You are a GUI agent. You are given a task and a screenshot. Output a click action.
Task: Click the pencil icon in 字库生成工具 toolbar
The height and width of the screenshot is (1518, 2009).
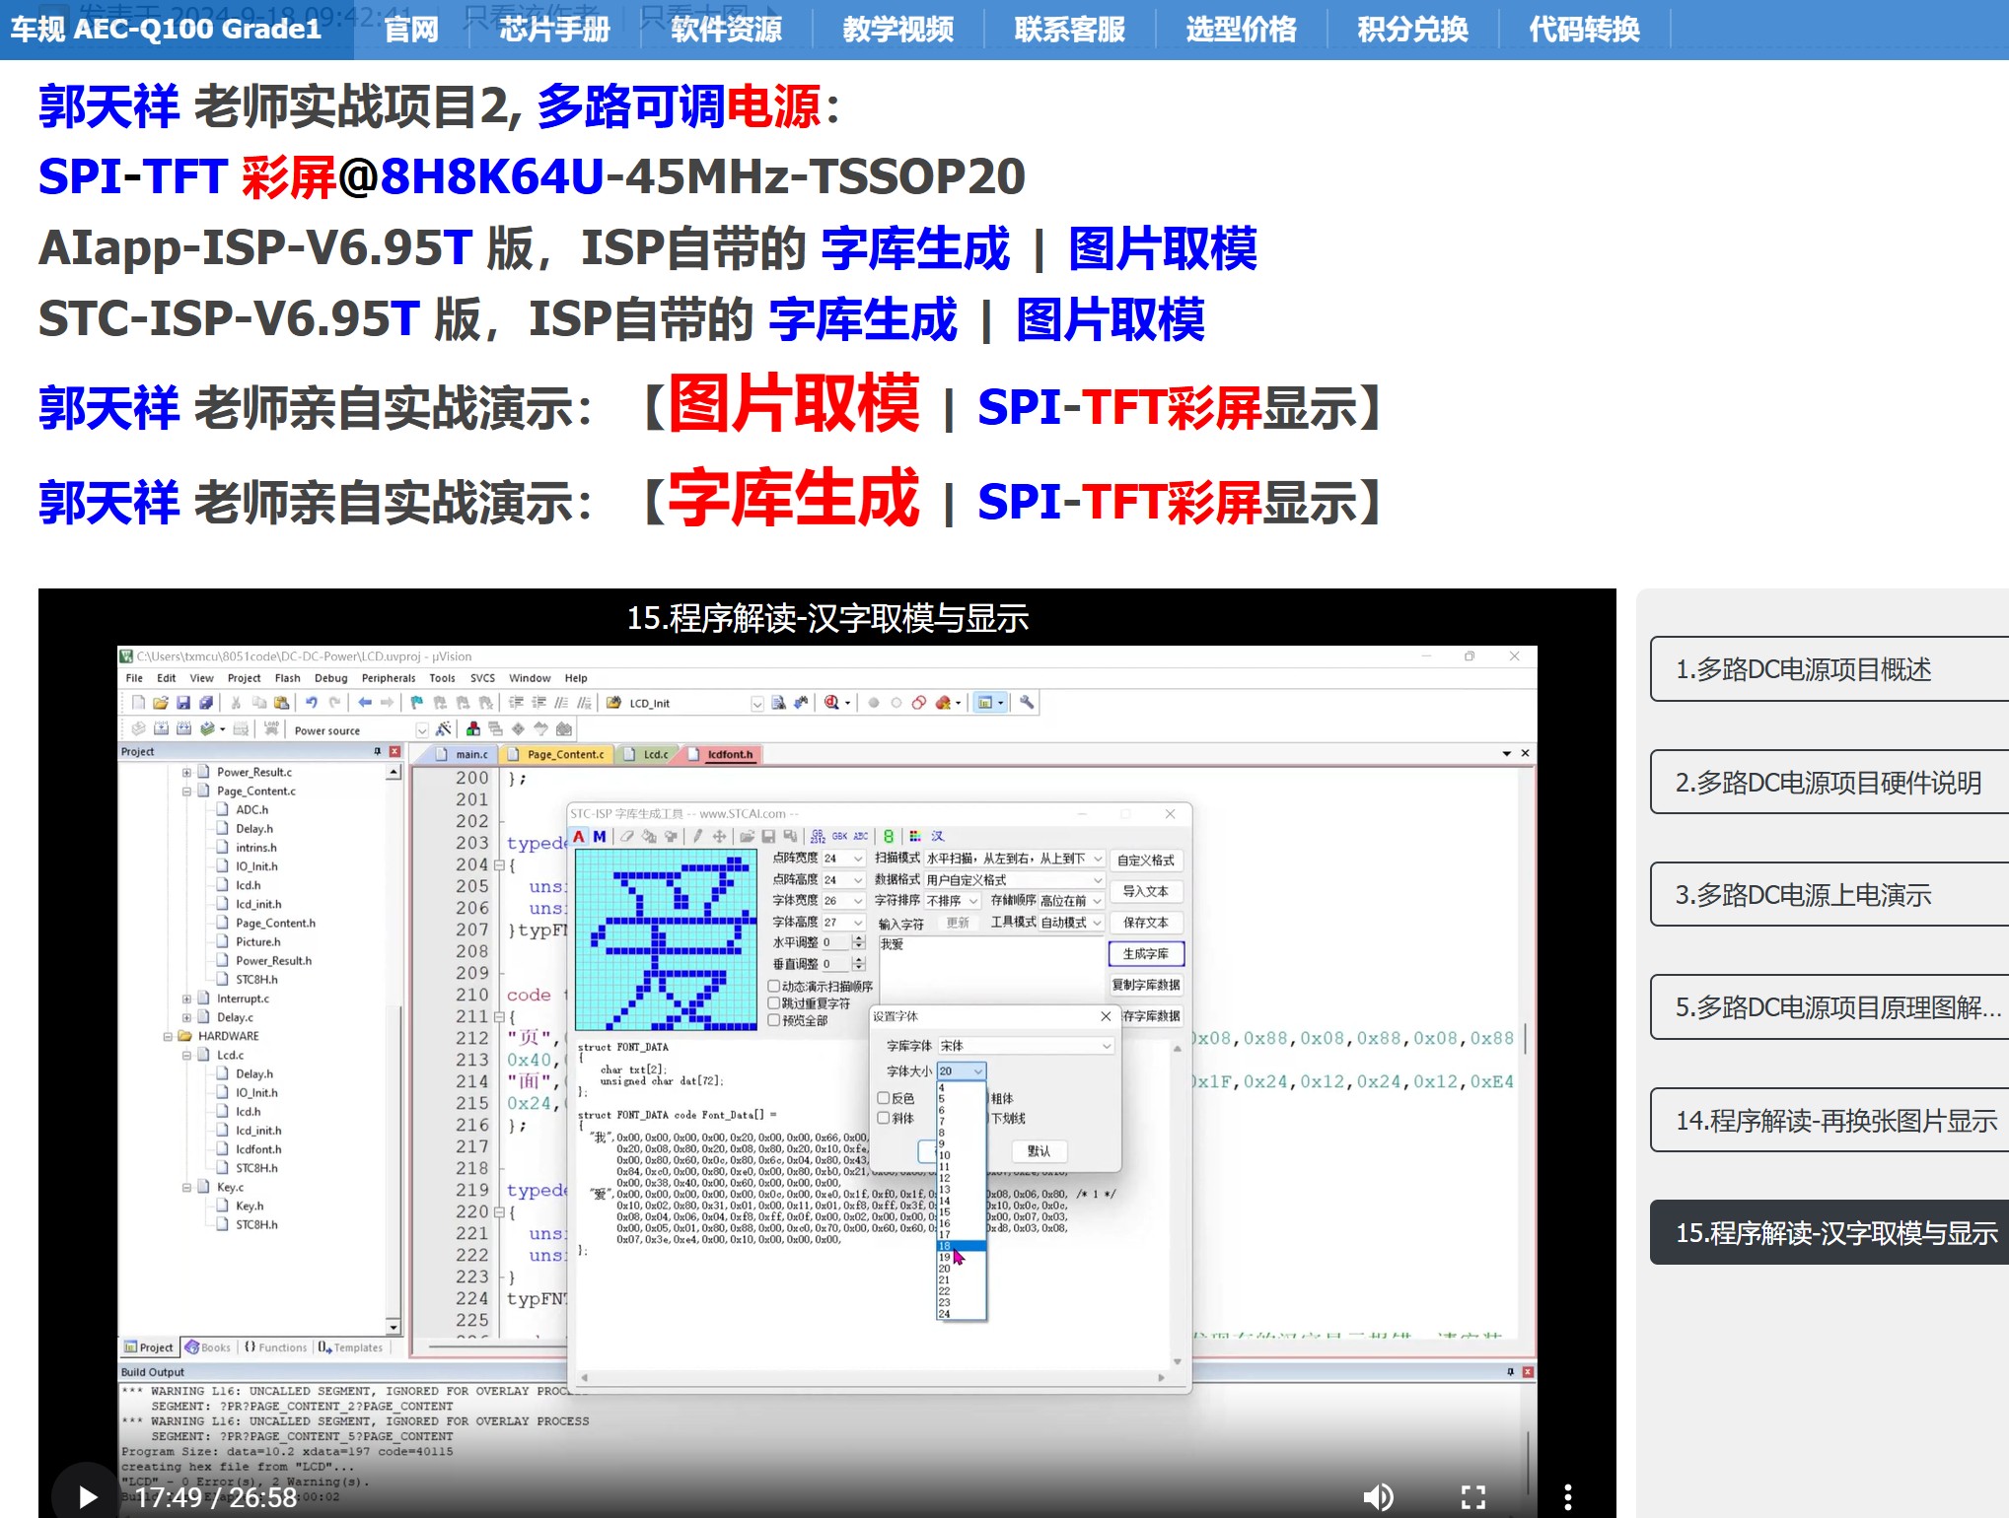[698, 836]
